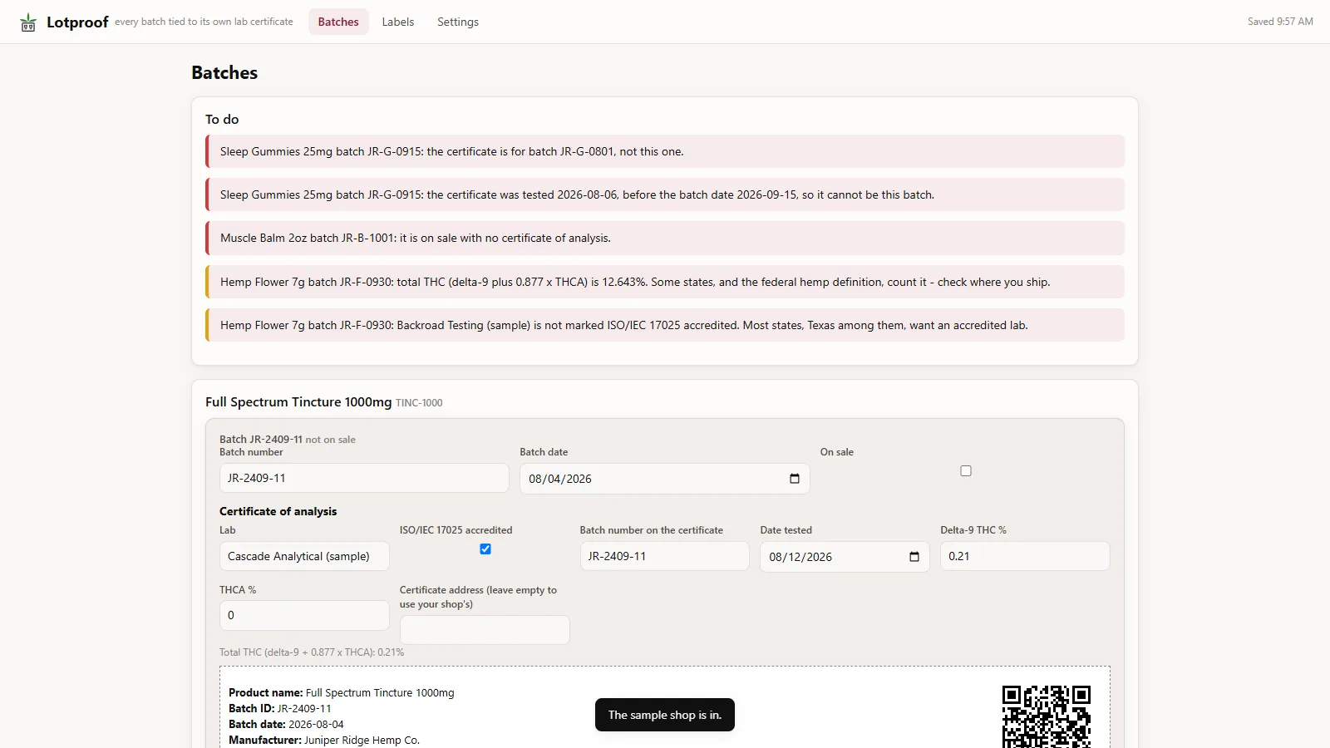
Task: Click the label QR code image
Action: [x=1047, y=716]
